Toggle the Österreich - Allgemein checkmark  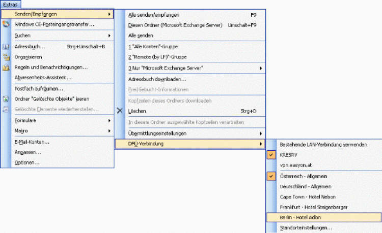pos(270,176)
